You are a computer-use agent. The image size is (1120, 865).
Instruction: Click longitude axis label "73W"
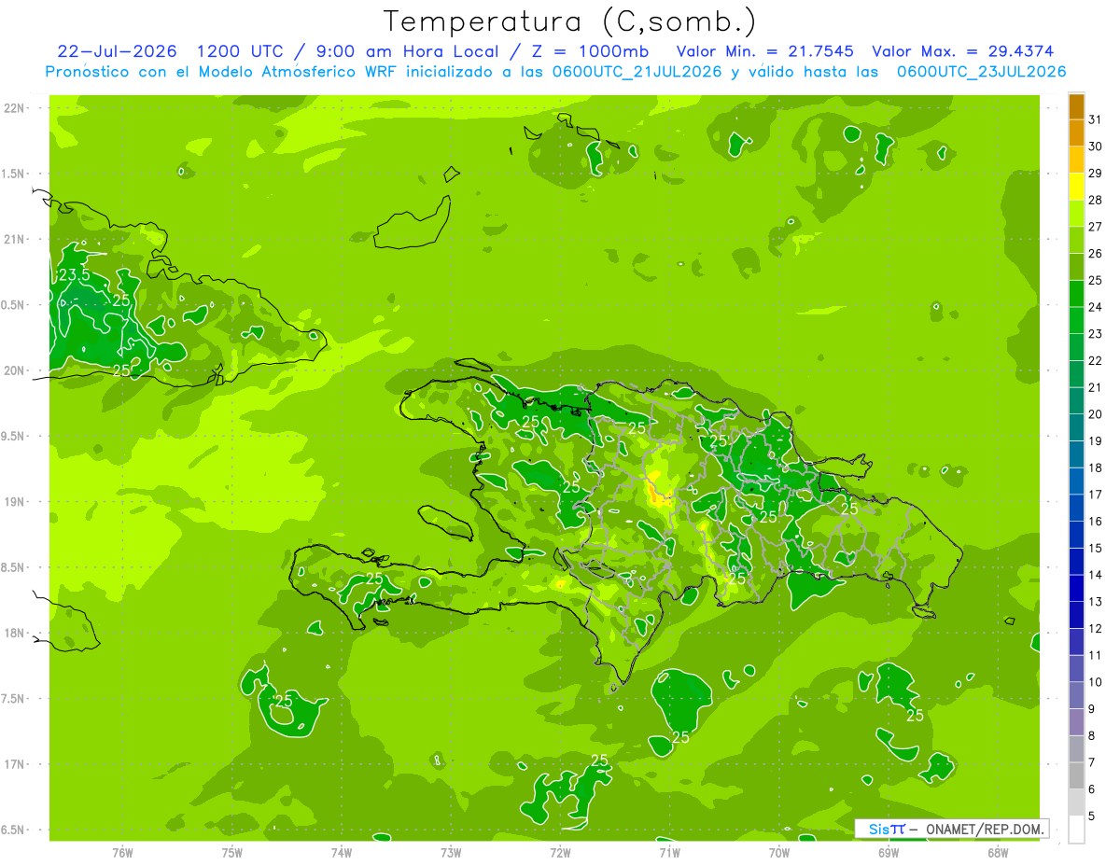point(451,853)
